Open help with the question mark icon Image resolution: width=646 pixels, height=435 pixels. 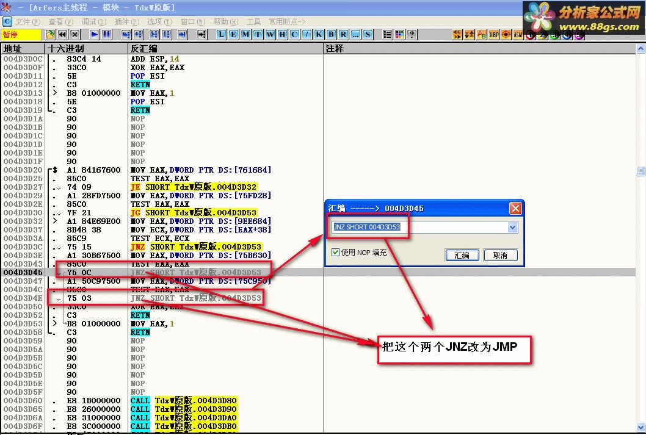(412, 35)
